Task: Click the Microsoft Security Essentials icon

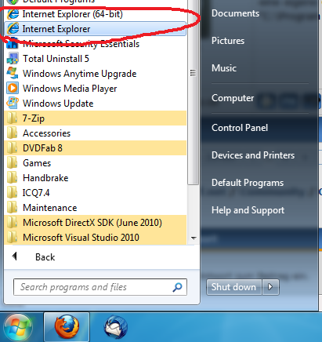Action: pos(13,44)
